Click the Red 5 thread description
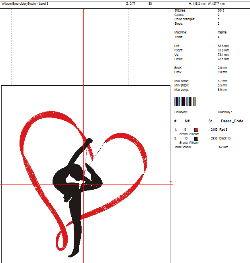250x263 pixels. click(224, 130)
